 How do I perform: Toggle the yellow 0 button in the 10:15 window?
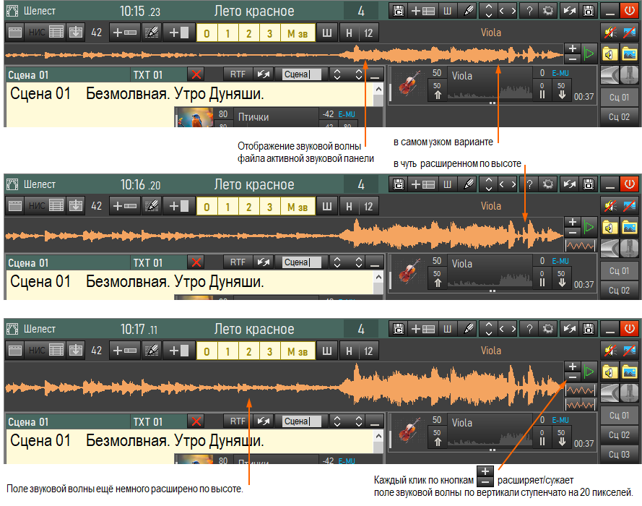pos(207,33)
